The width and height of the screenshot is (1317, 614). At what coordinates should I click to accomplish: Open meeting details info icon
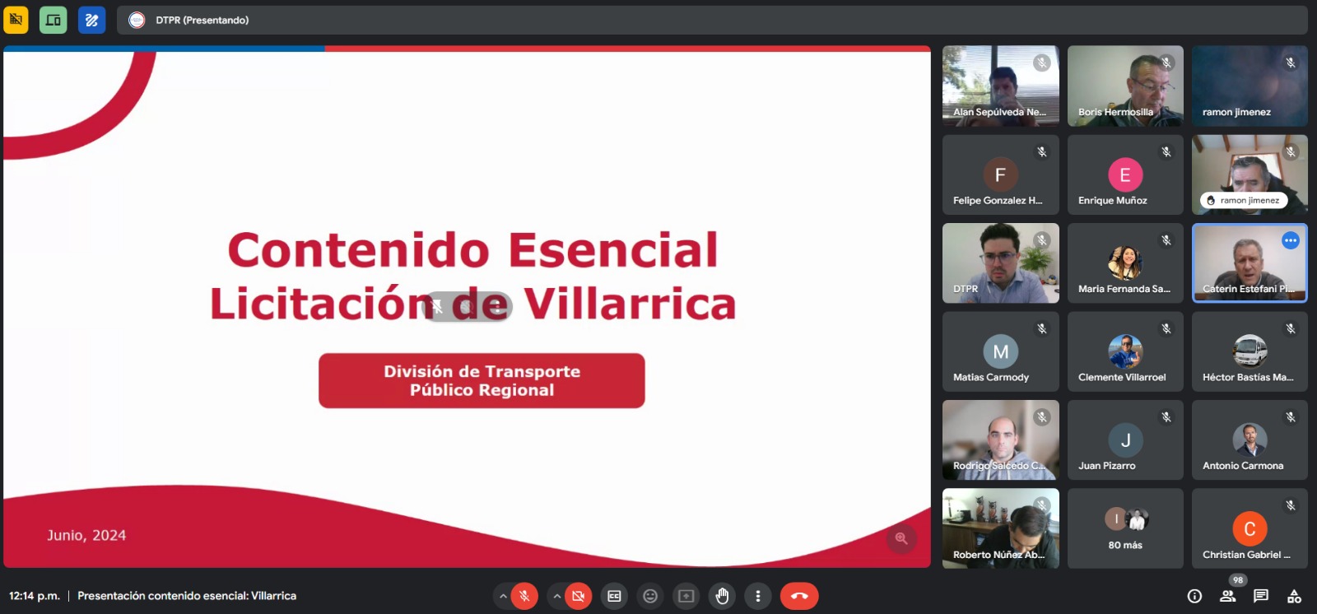1194,596
